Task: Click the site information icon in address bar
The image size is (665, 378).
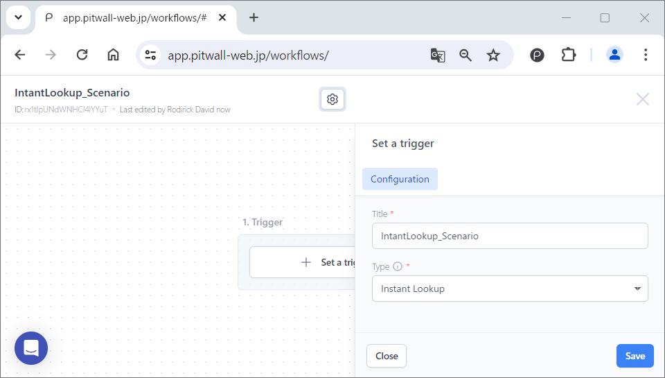Action: point(151,55)
